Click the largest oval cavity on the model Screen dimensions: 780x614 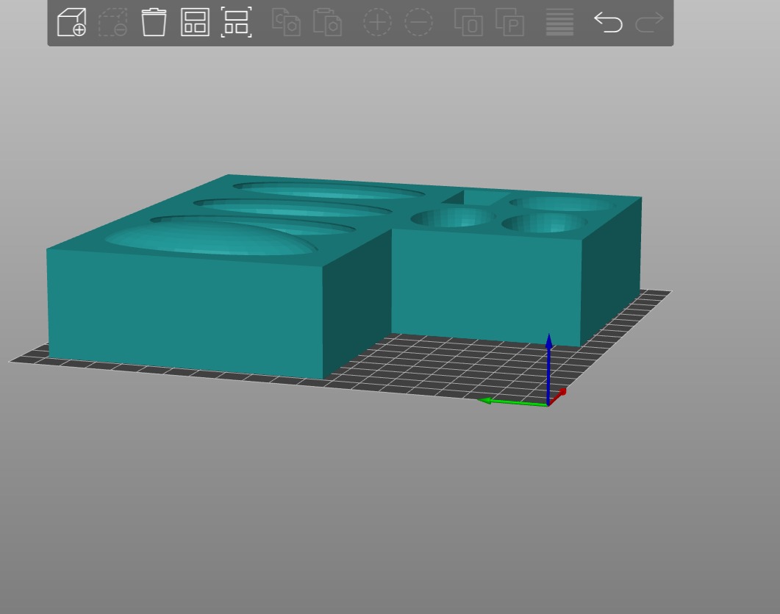pos(210,238)
